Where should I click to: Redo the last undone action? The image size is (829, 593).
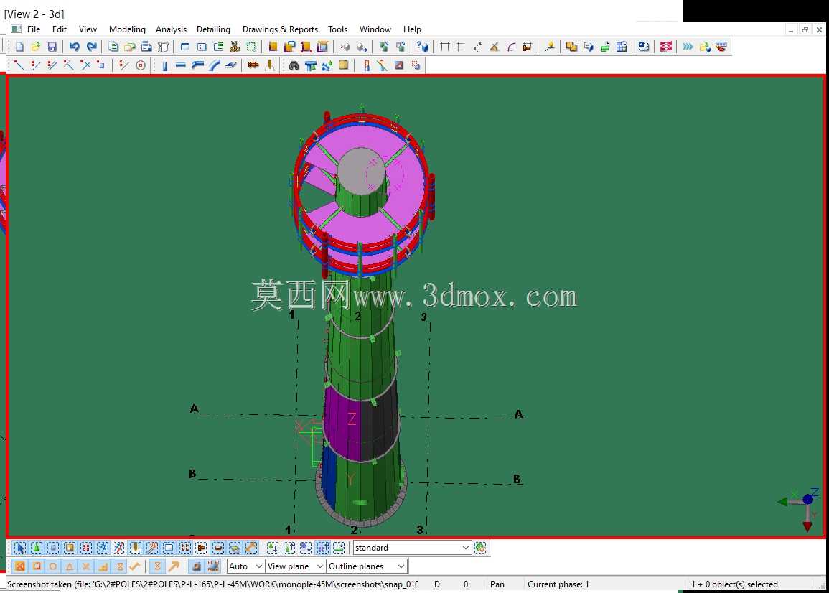91,47
